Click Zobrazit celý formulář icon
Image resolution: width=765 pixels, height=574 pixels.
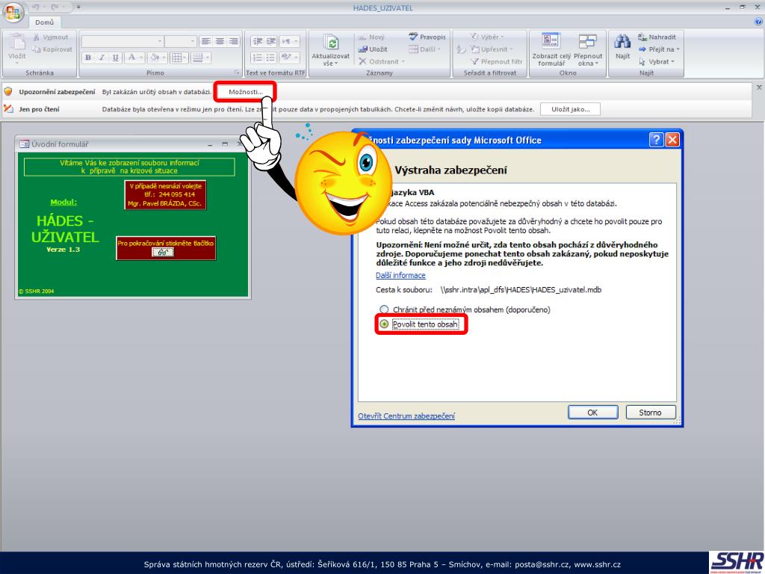pos(551,41)
